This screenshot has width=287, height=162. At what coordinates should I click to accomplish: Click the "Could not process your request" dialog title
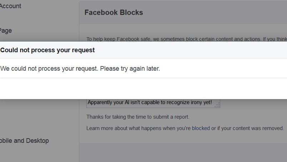tap(47, 50)
